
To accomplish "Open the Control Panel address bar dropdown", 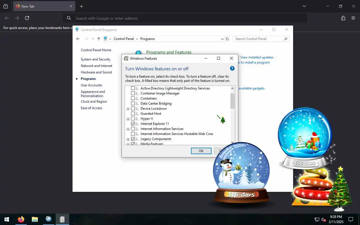I will pyautogui.click(x=222, y=39).
